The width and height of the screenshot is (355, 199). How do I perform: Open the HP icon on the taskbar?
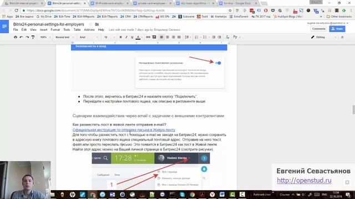[x=72, y=194]
